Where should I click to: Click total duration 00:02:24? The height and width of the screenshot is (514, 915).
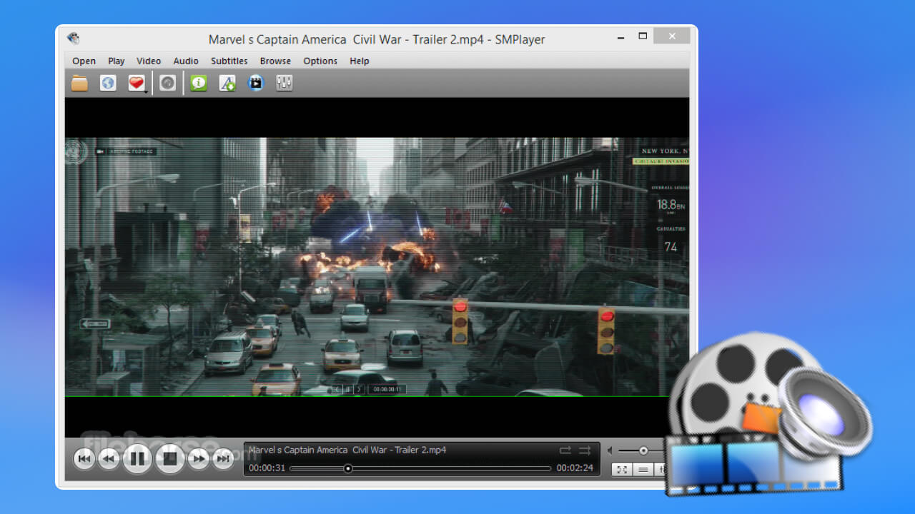(x=575, y=468)
